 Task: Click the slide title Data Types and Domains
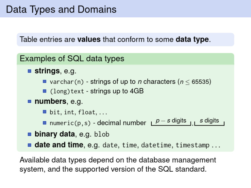(x=61, y=9)
